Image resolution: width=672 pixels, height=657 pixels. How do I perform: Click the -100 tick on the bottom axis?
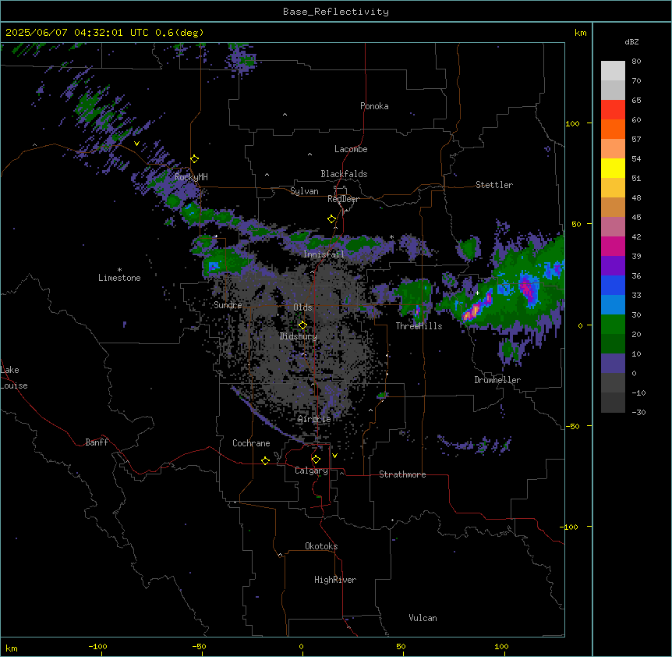tap(97, 646)
